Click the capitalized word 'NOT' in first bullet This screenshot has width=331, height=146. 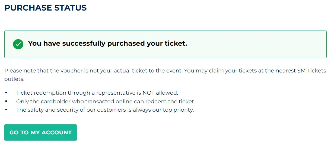149,93
